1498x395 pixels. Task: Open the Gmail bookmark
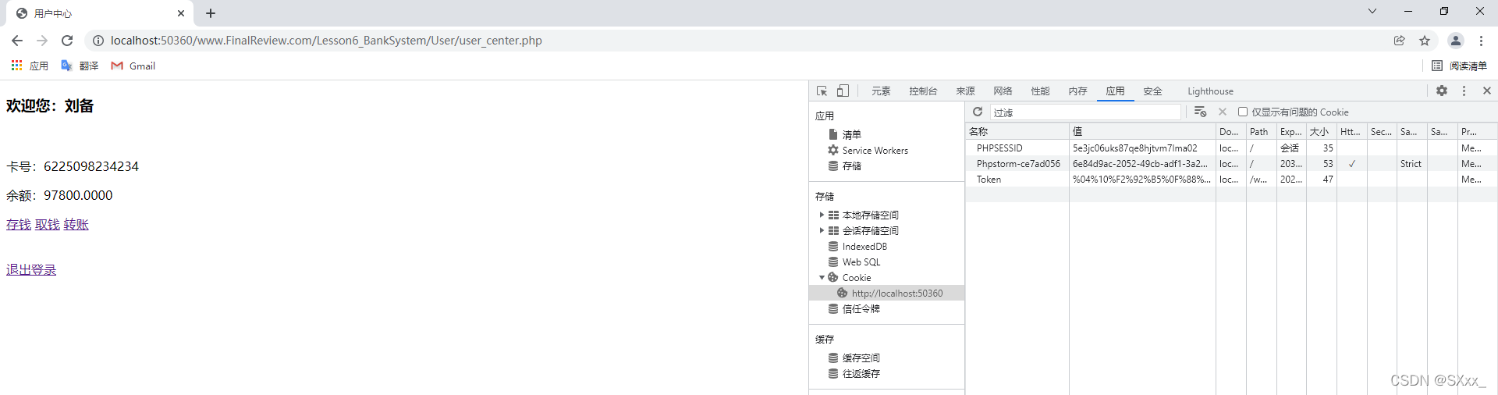[x=133, y=66]
